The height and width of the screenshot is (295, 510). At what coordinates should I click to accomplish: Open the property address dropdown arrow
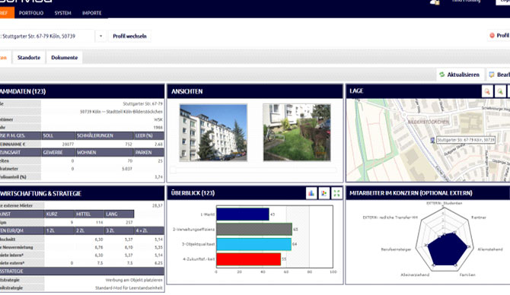pos(100,36)
